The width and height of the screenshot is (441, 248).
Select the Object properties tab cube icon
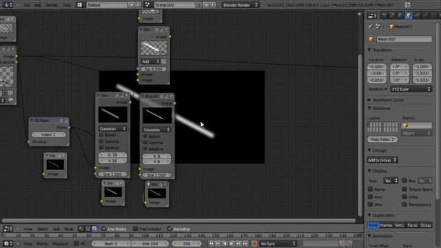[409, 15]
